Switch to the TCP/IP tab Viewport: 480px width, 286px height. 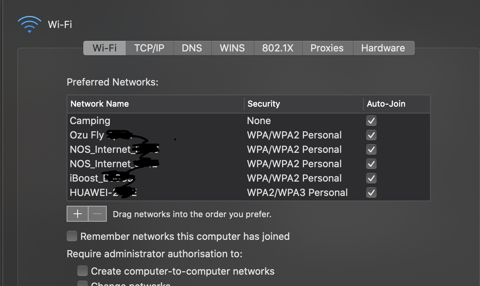149,48
